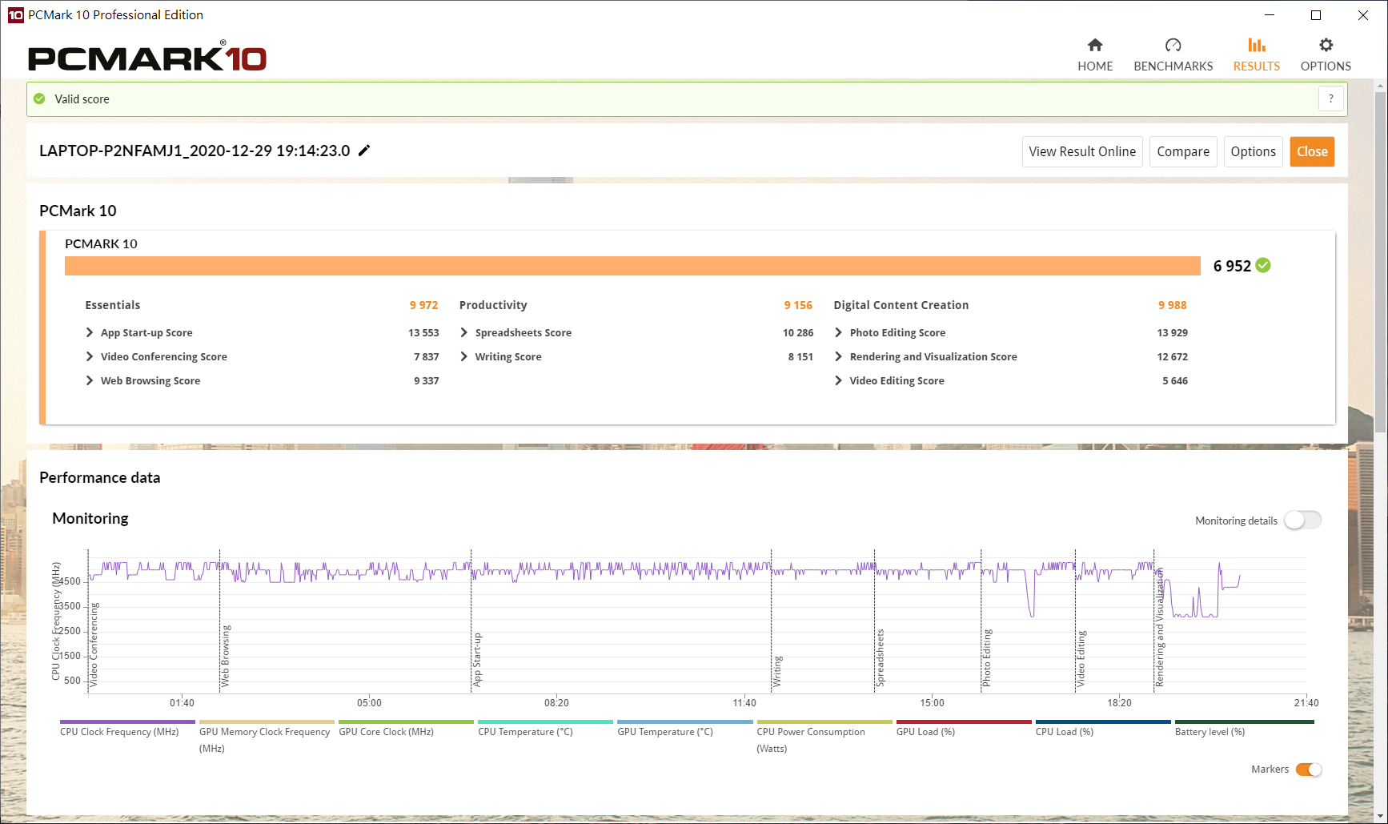1388x824 pixels.
Task: Select GPU Temperature legend entry
Action: click(x=684, y=728)
